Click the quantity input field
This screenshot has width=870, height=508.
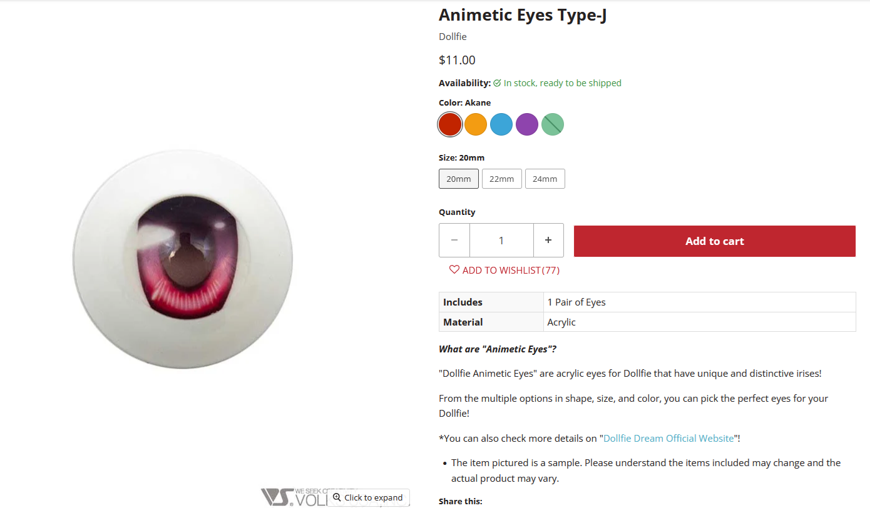[501, 241]
